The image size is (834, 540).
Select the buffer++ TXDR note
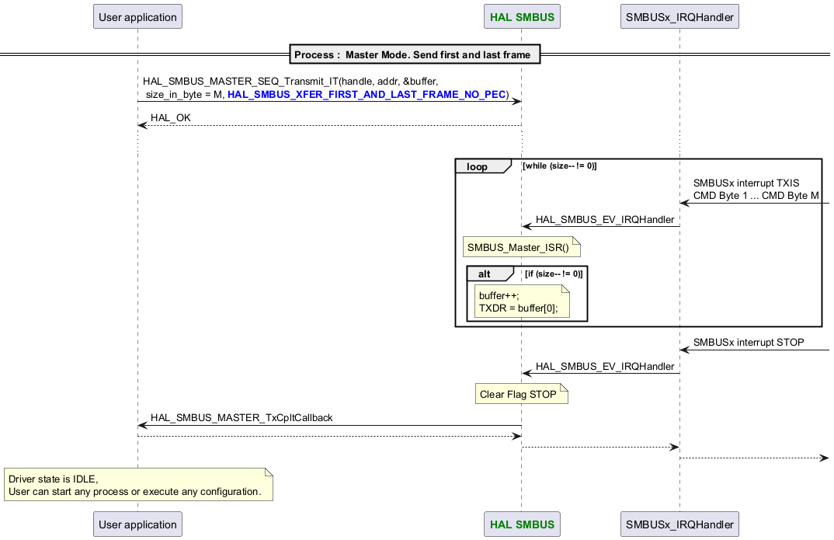[522, 301]
